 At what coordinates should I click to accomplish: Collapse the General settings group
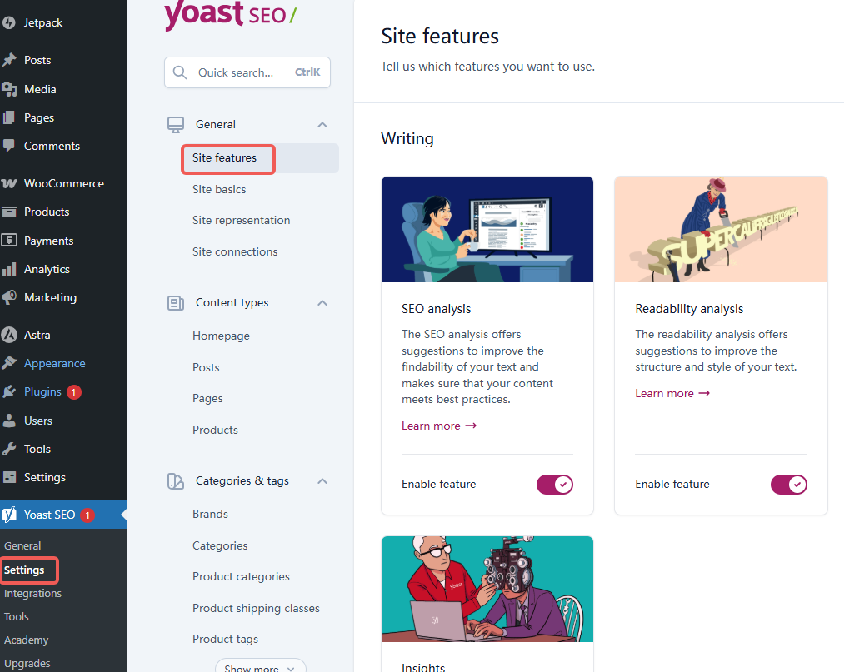322,124
